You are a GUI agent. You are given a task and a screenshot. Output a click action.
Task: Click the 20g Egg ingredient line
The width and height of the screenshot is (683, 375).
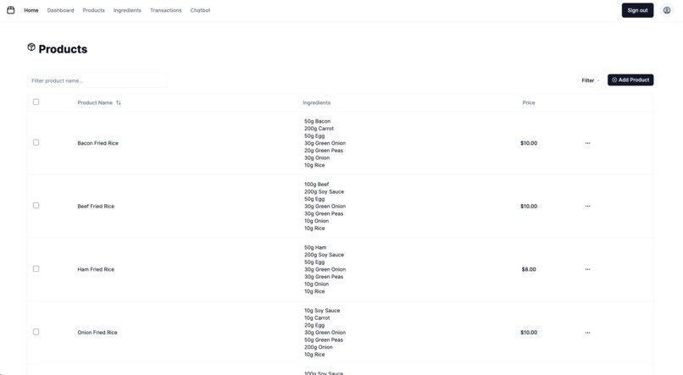pos(314,325)
